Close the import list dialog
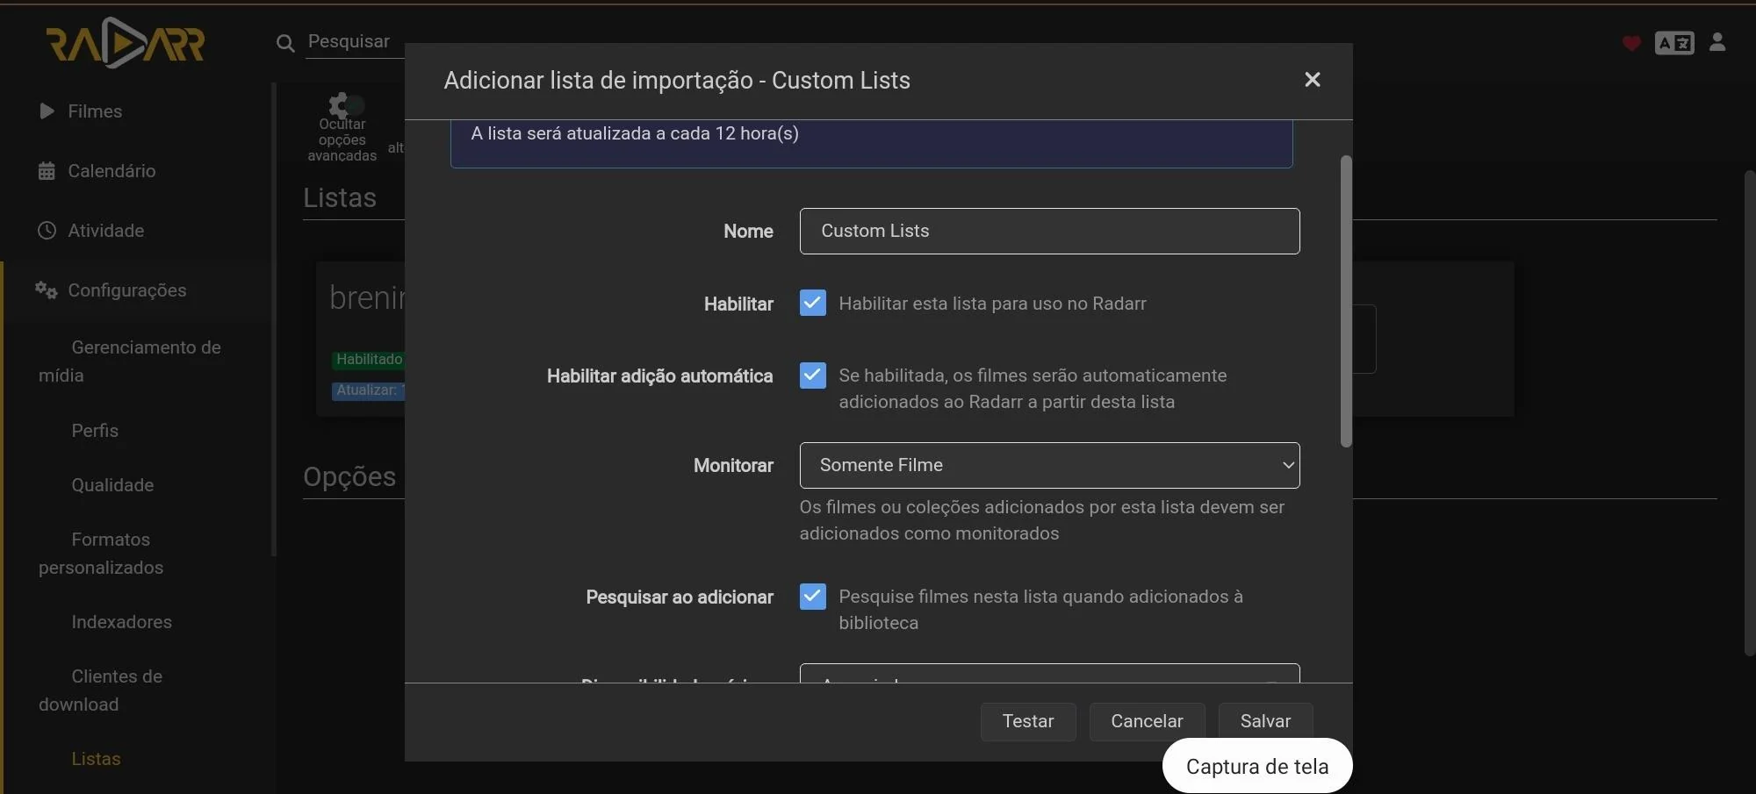1756x794 pixels. point(1312,80)
